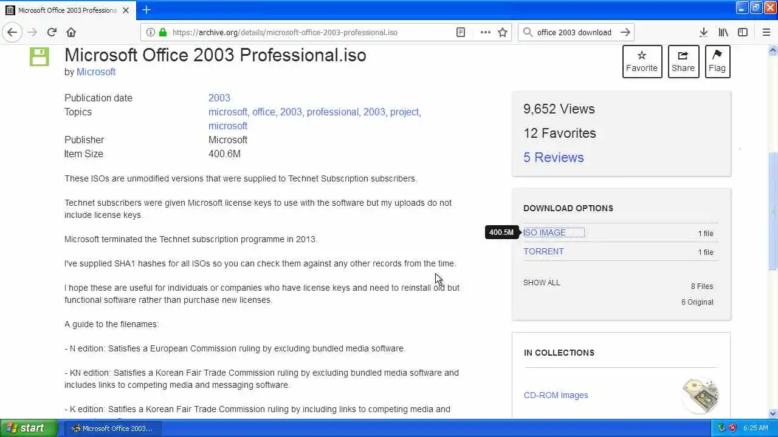Download the ISO IMAGE file
The height and width of the screenshot is (437, 778).
click(545, 232)
